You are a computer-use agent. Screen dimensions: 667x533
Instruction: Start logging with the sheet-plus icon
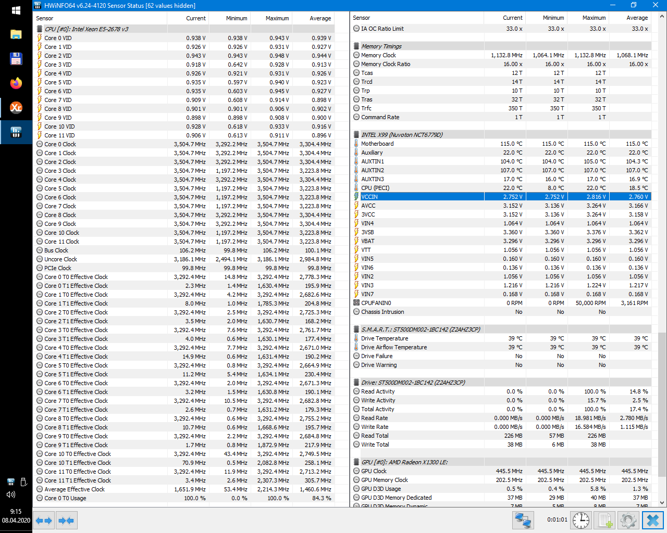coord(605,520)
